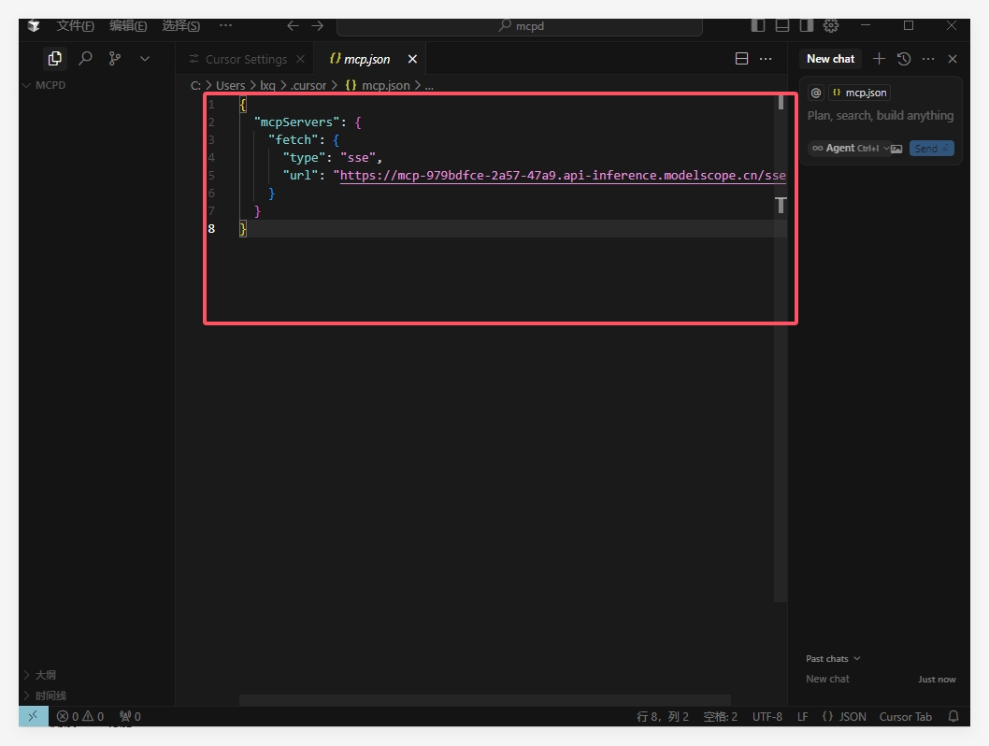Image resolution: width=989 pixels, height=746 pixels.
Task: Switch to the Cursor Settings tab
Action: click(245, 59)
